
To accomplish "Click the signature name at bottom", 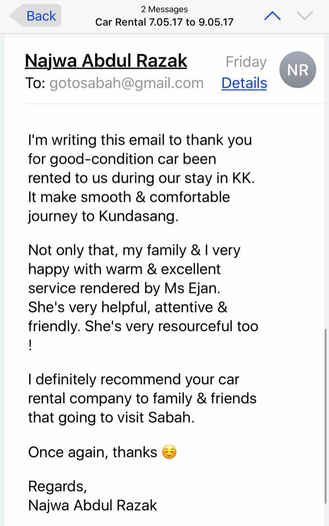I will [93, 505].
